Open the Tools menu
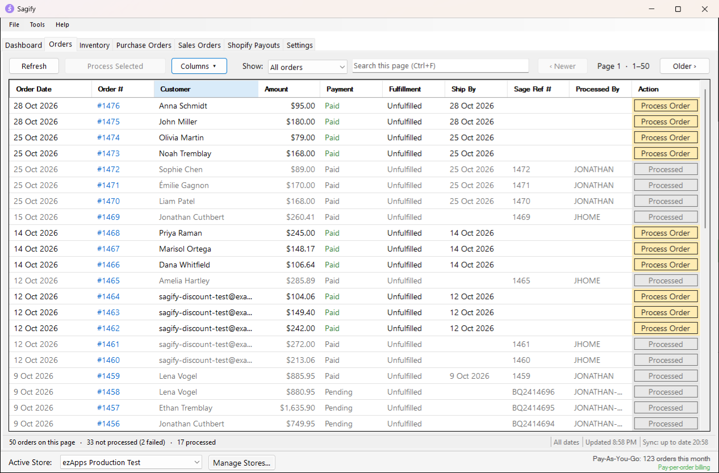 coord(37,24)
